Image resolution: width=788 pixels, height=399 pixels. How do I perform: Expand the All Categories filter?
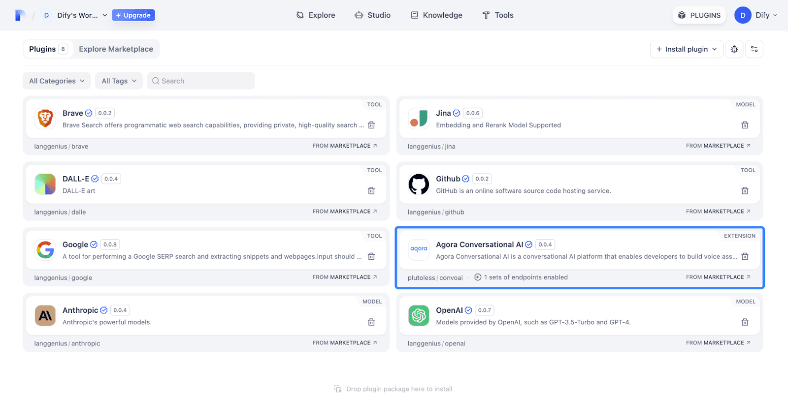click(57, 81)
